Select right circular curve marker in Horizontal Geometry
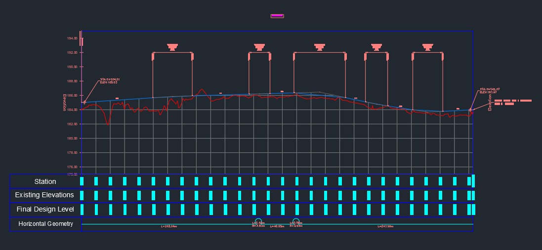The width and height of the screenshot is (542, 250). click(296, 222)
